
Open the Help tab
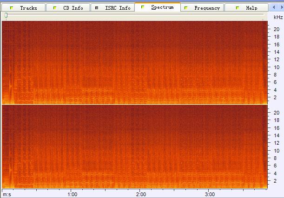tap(246, 8)
